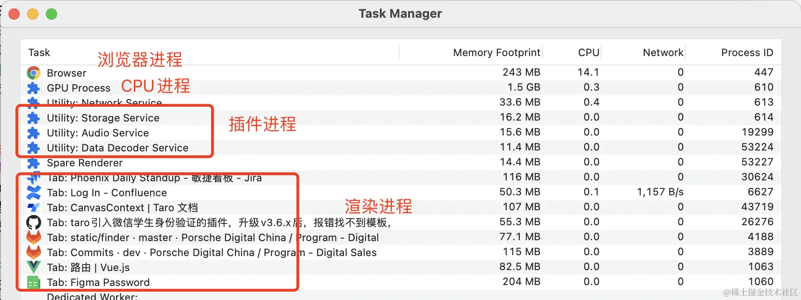Screen dimensions: 801x300
Task: Select the Utility: Storage Service row
Action: pos(103,118)
